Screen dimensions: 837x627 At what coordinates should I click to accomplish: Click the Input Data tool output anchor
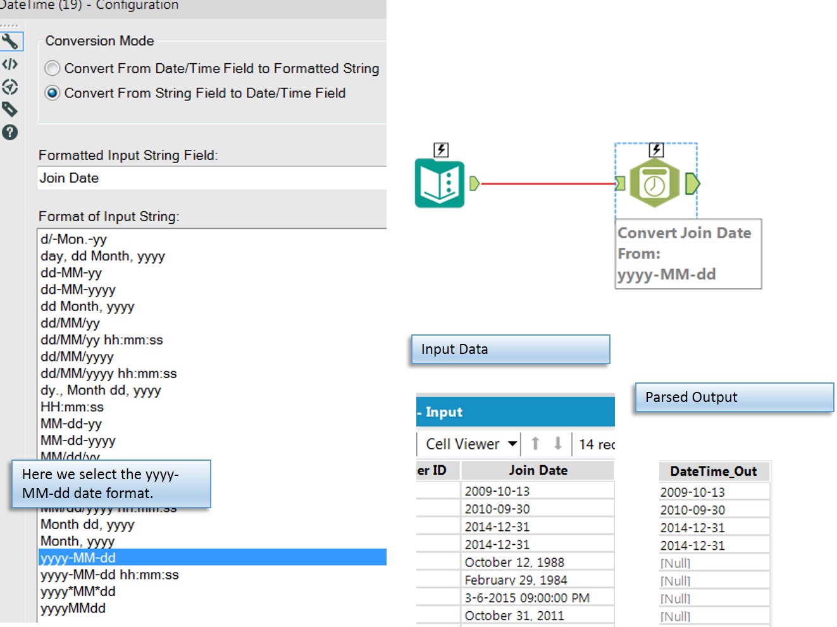coord(474,183)
